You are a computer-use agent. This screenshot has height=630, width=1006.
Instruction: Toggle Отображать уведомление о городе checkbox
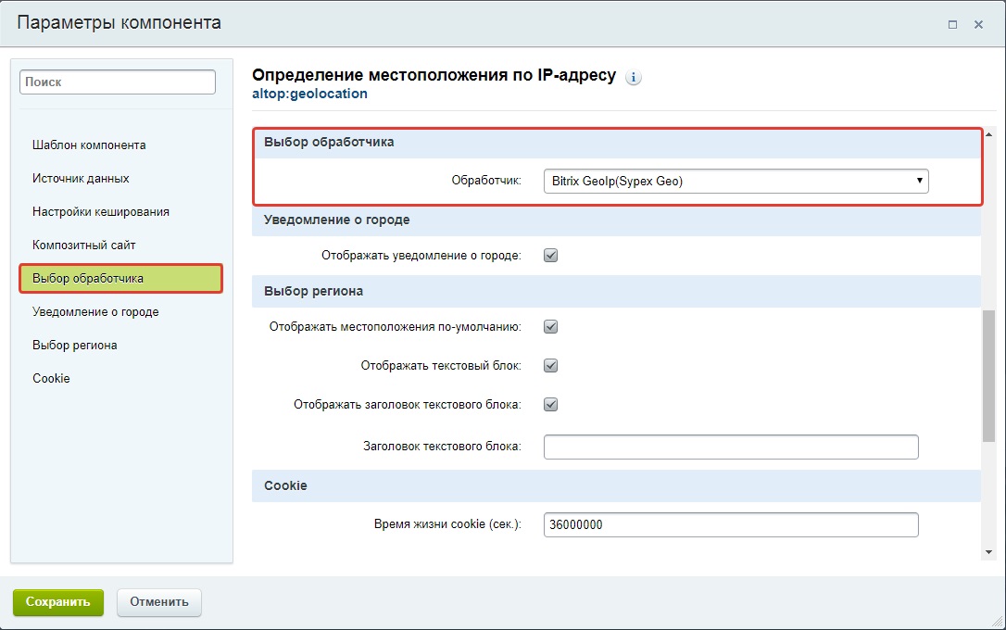click(x=550, y=255)
